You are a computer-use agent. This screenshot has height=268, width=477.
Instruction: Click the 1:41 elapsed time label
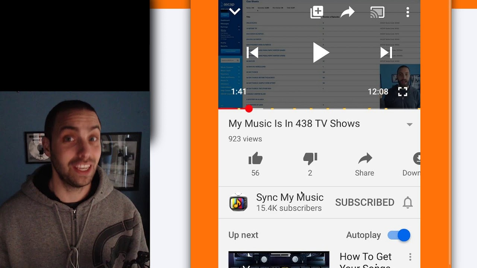(x=239, y=92)
